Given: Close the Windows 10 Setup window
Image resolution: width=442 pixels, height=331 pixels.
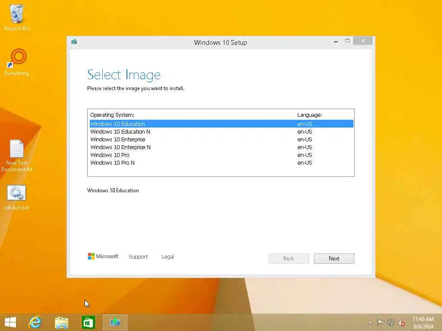Looking at the screenshot, I should coord(363,41).
